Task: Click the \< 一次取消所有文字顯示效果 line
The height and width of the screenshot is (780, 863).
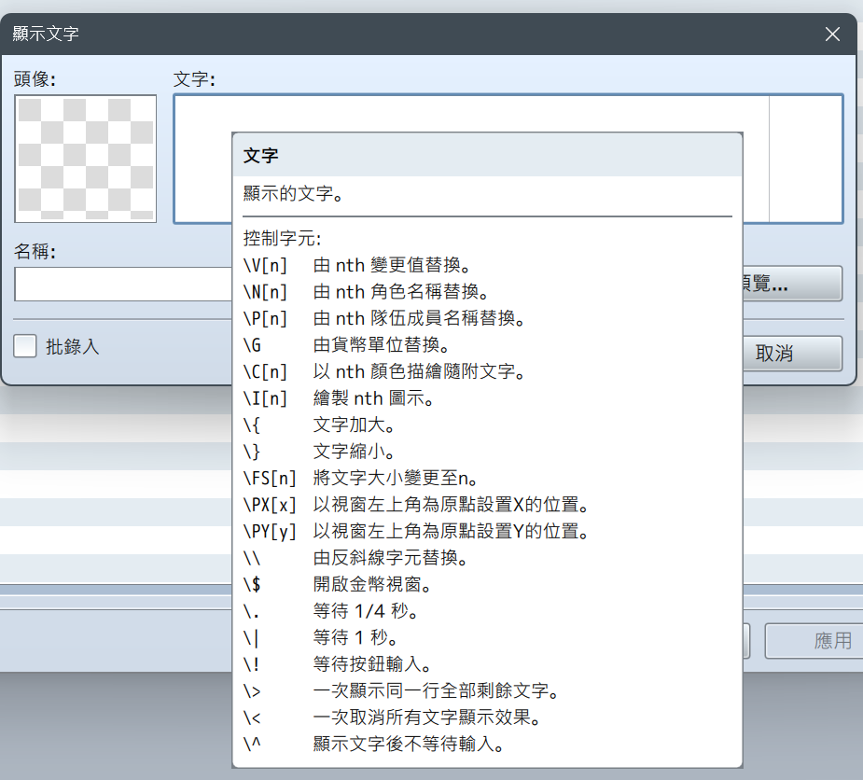Action: (393, 717)
